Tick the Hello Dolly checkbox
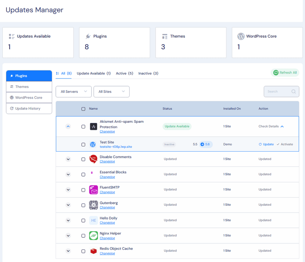 pyautogui.click(x=83, y=221)
